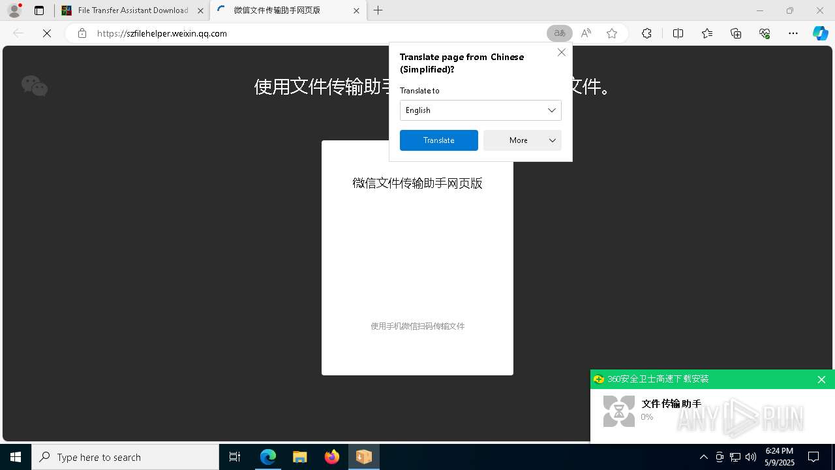Image resolution: width=835 pixels, height=470 pixels.
Task: Click the Type here to search box
Action: (x=125, y=457)
